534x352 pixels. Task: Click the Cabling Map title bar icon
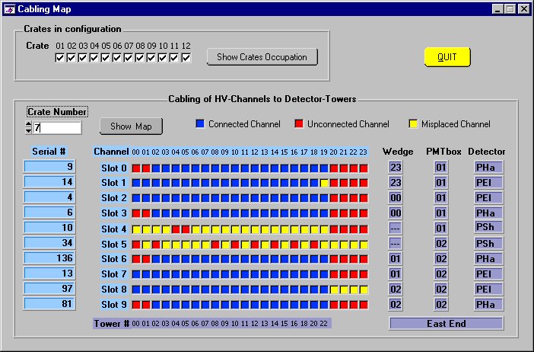click(9, 9)
